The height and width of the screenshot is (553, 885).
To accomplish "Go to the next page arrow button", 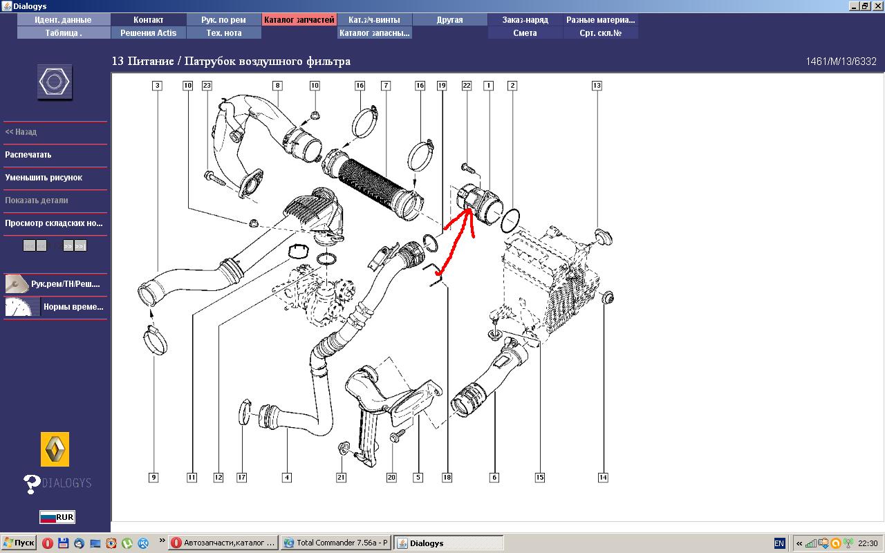I will tap(68, 245).
